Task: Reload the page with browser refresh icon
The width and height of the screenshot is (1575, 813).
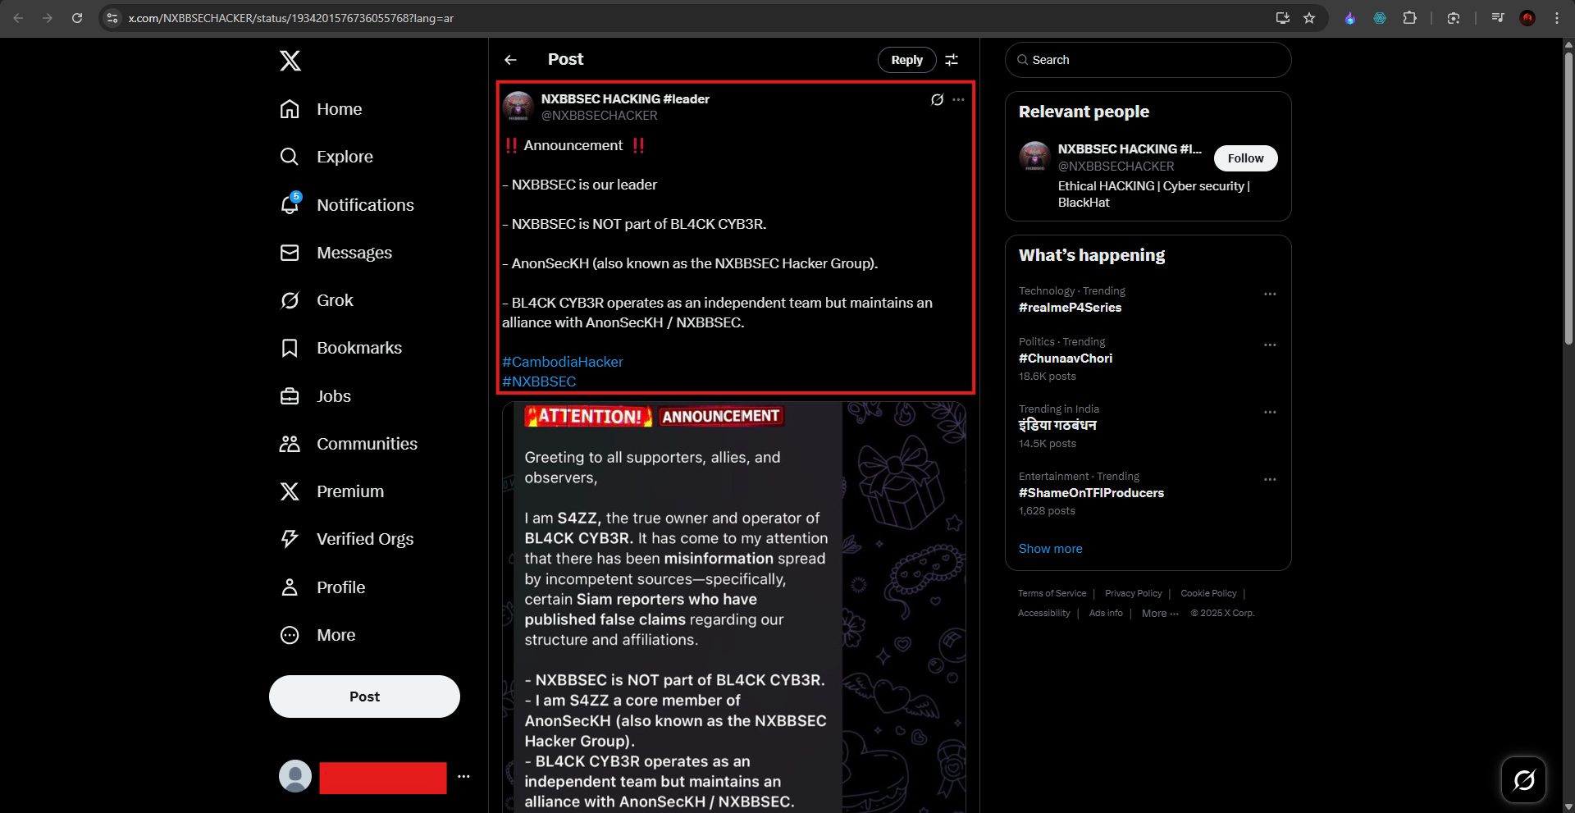Action: click(x=77, y=18)
